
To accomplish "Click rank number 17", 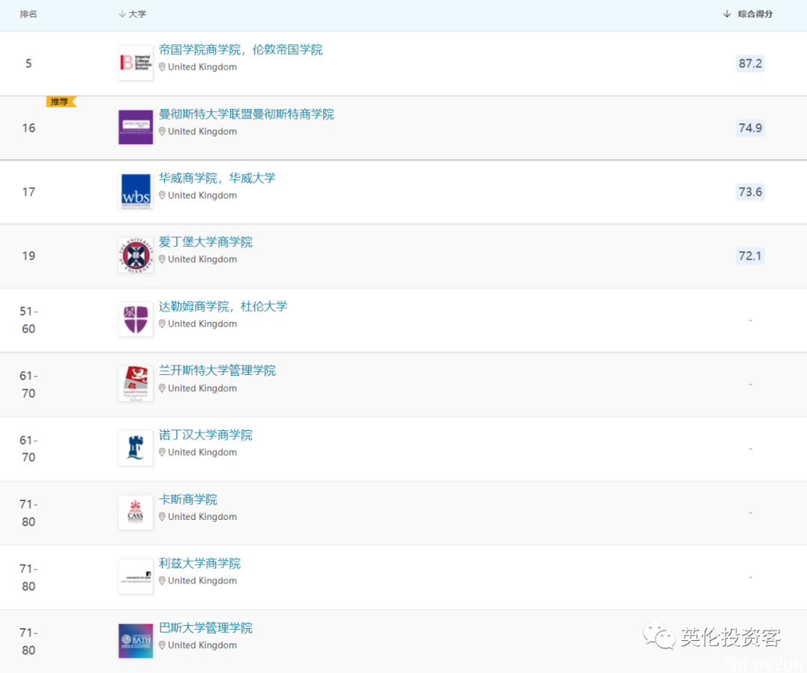I will tap(29, 192).
